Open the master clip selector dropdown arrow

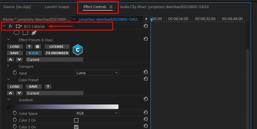74,19
